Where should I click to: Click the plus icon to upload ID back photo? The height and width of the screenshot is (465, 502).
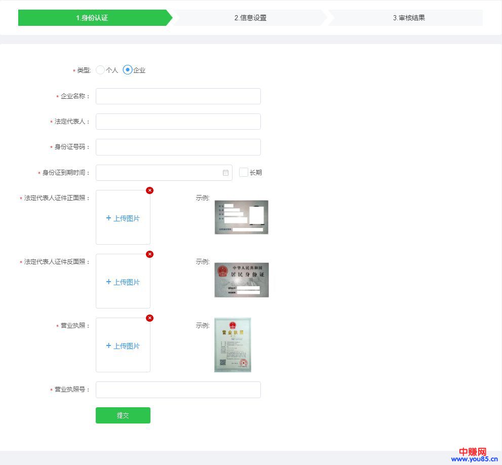(108, 282)
